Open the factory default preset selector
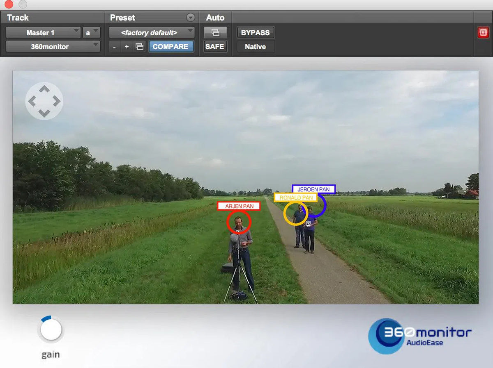Viewport: 493px width, 368px height. (x=151, y=32)
